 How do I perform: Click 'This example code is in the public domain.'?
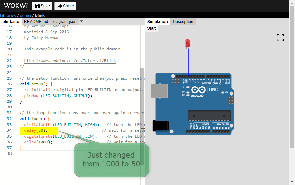(73, 49)
